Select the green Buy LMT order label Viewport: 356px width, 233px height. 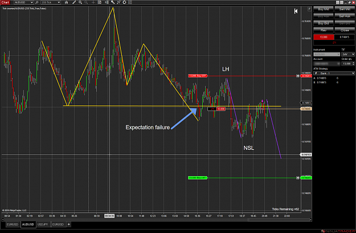coord(198,178)
